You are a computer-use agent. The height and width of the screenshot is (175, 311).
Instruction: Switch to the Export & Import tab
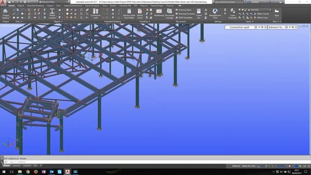92,6
